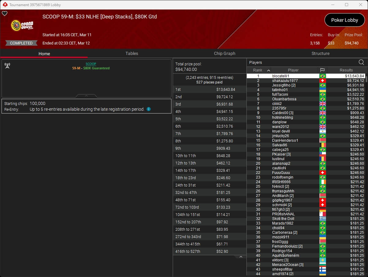This screenshot has height=277, width=368.
Task: Sort by the Player column header
Action: pyautogui.click(x=293, y=70)
